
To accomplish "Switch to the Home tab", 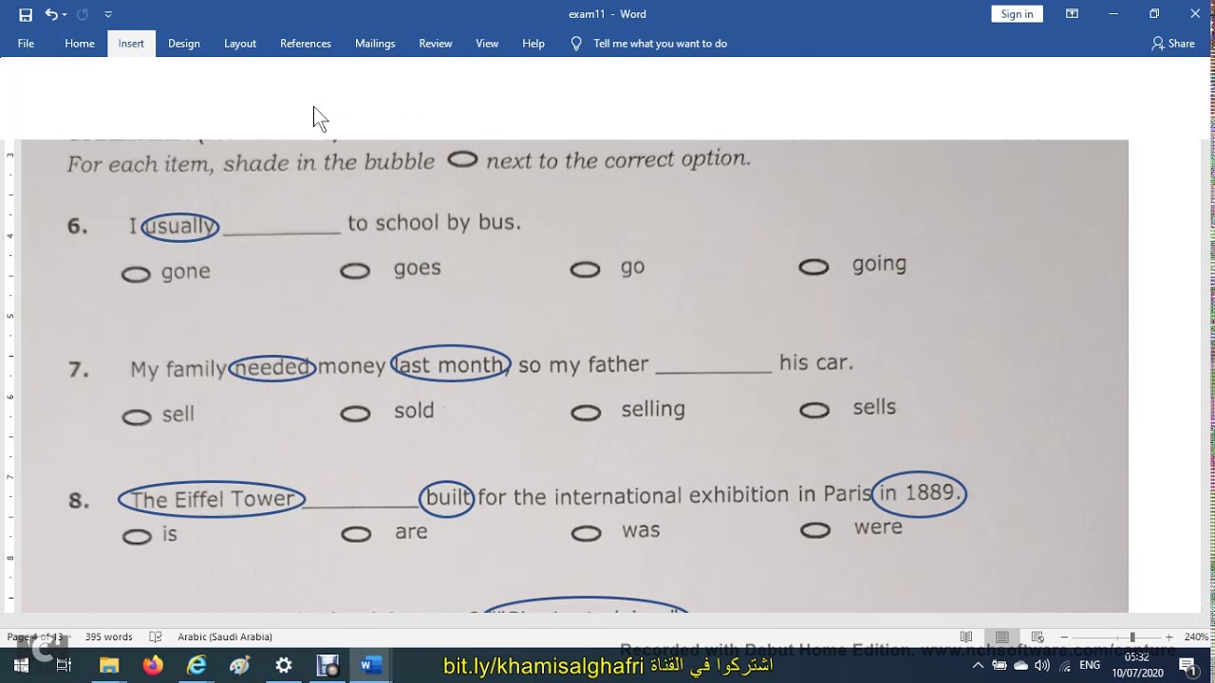I will (80, 44).
